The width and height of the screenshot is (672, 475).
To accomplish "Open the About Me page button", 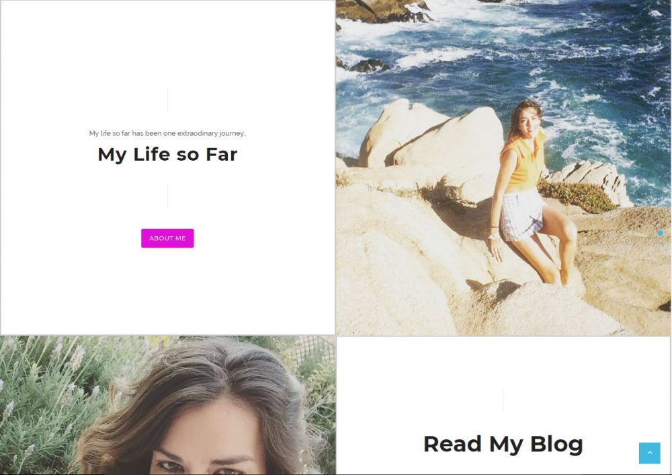I will [x=167, y=238].
